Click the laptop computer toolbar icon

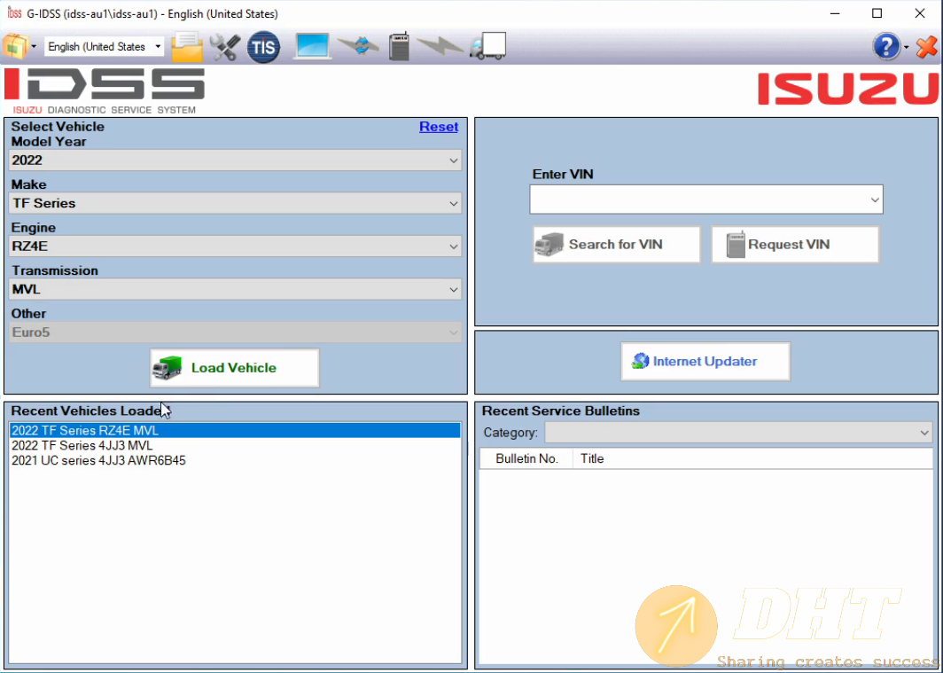tap(312, 46)
